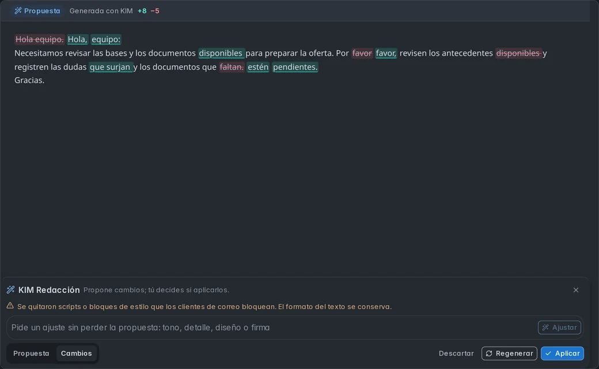Switch to the Cambios tab
The height and width of the screenshot is (369, 599).
tap(77, 353)
